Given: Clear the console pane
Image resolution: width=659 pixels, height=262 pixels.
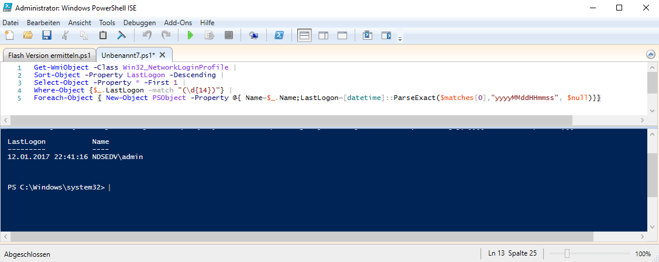Looking at the screenshot, I should pyautogui.click(x=122, y=36).
